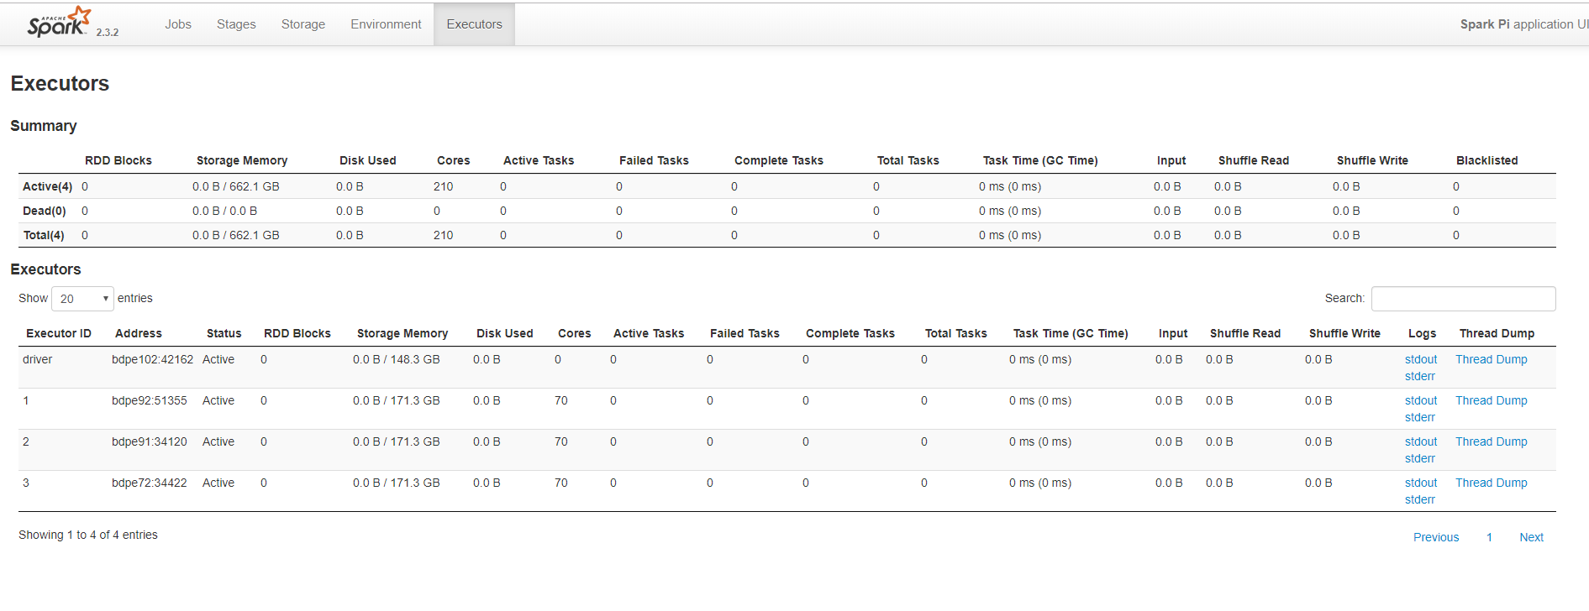Open stdout log for executor bdpe91:34120

tap(1421, 441)
